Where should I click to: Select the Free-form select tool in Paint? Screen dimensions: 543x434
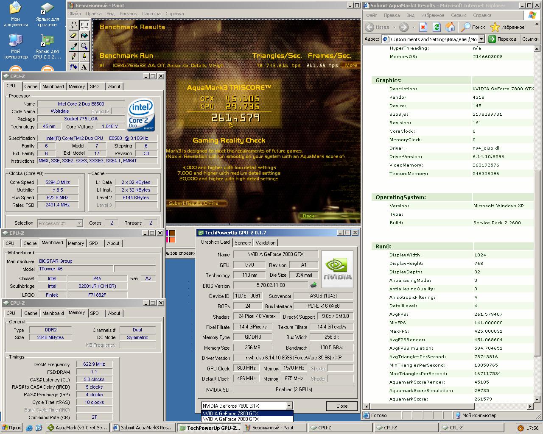[x=74, y=25]
